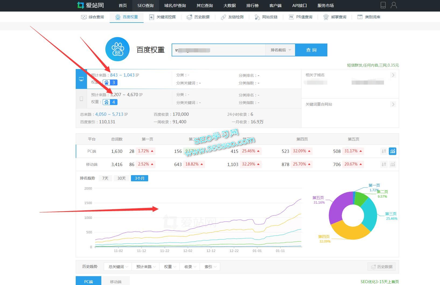Click the 关键词挖掘 icon
The image size is (440, 285).
pyautogui.click(x=152, y=17)
